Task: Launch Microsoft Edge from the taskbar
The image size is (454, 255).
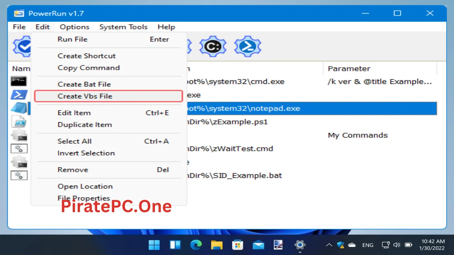Action: (x=196, y=245)
